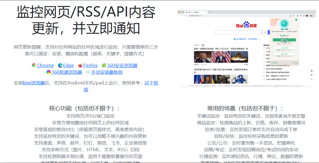Click the 商品监控 scenario line
Screen dimensions: 319x163
click(251, 123)
